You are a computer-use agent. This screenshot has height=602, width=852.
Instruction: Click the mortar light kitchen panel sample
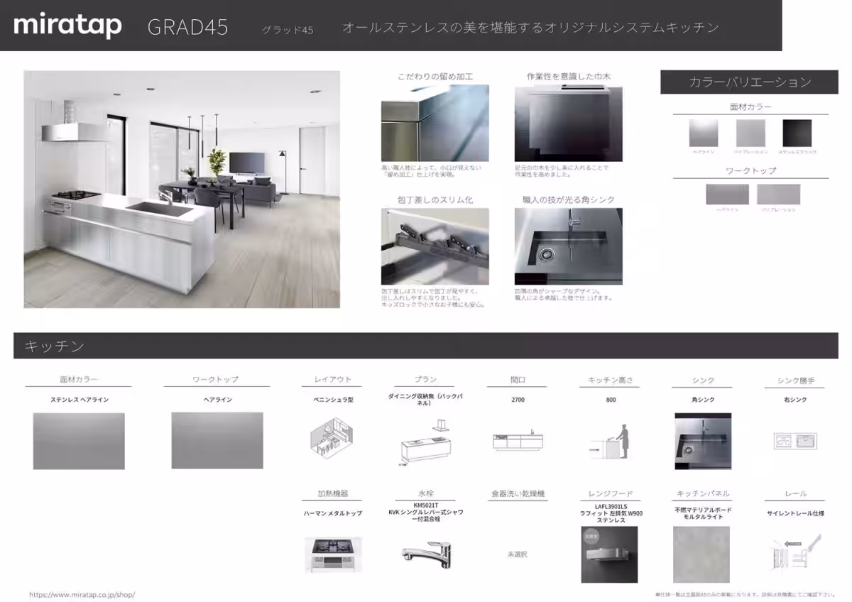[x=701, y=554]
